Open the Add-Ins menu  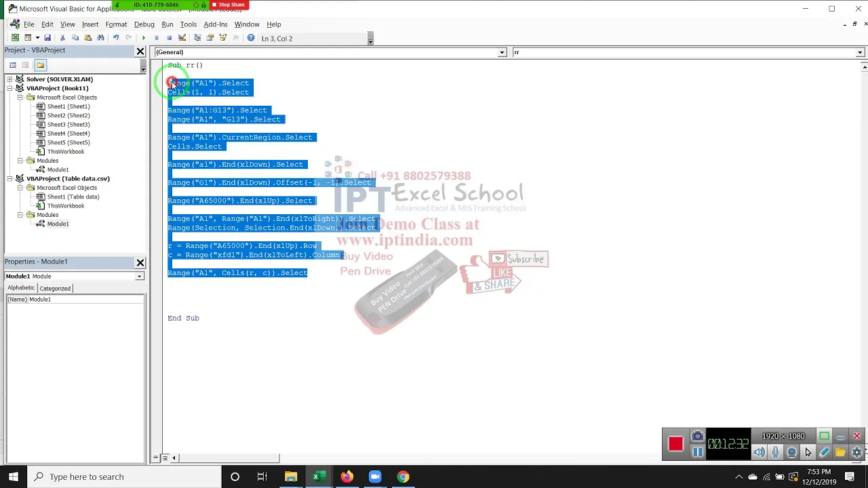(x=216, y=24)
